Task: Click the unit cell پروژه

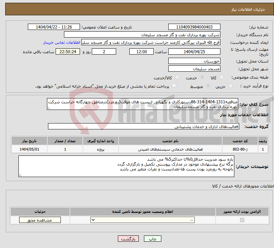Action: 100,149
